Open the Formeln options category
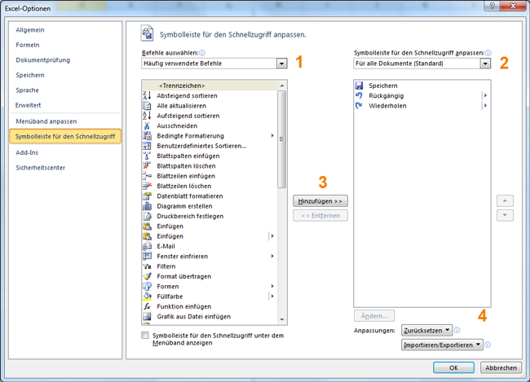The height and width of the screenshot is (382, 530). pyautogui.click(x=28, y=45)
